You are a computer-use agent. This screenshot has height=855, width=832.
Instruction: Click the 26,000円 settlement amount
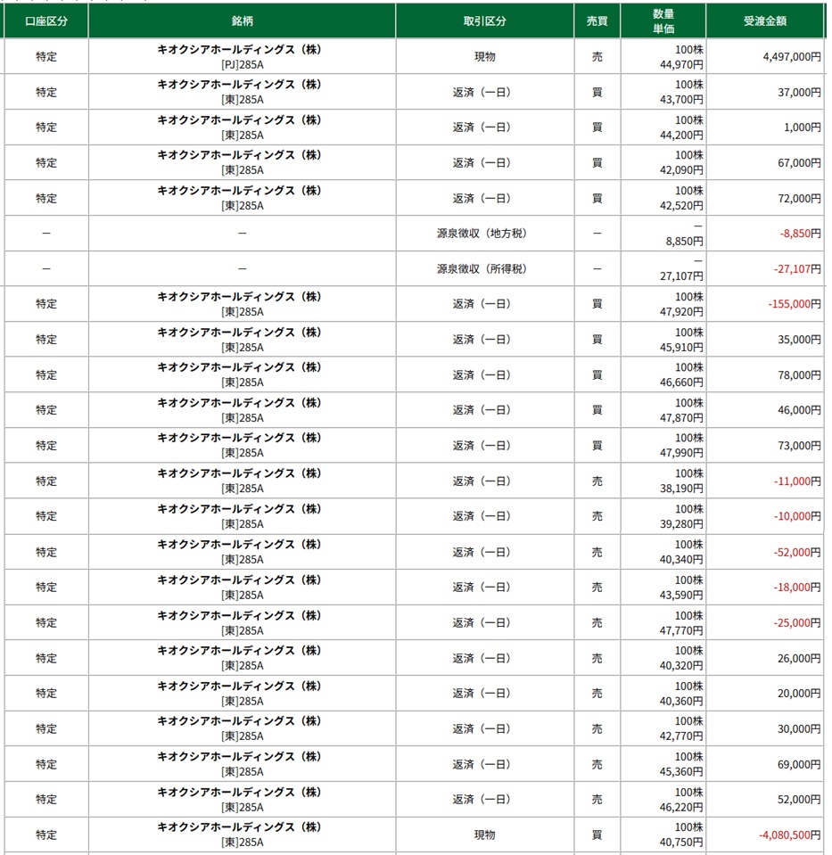pos(799,659)
